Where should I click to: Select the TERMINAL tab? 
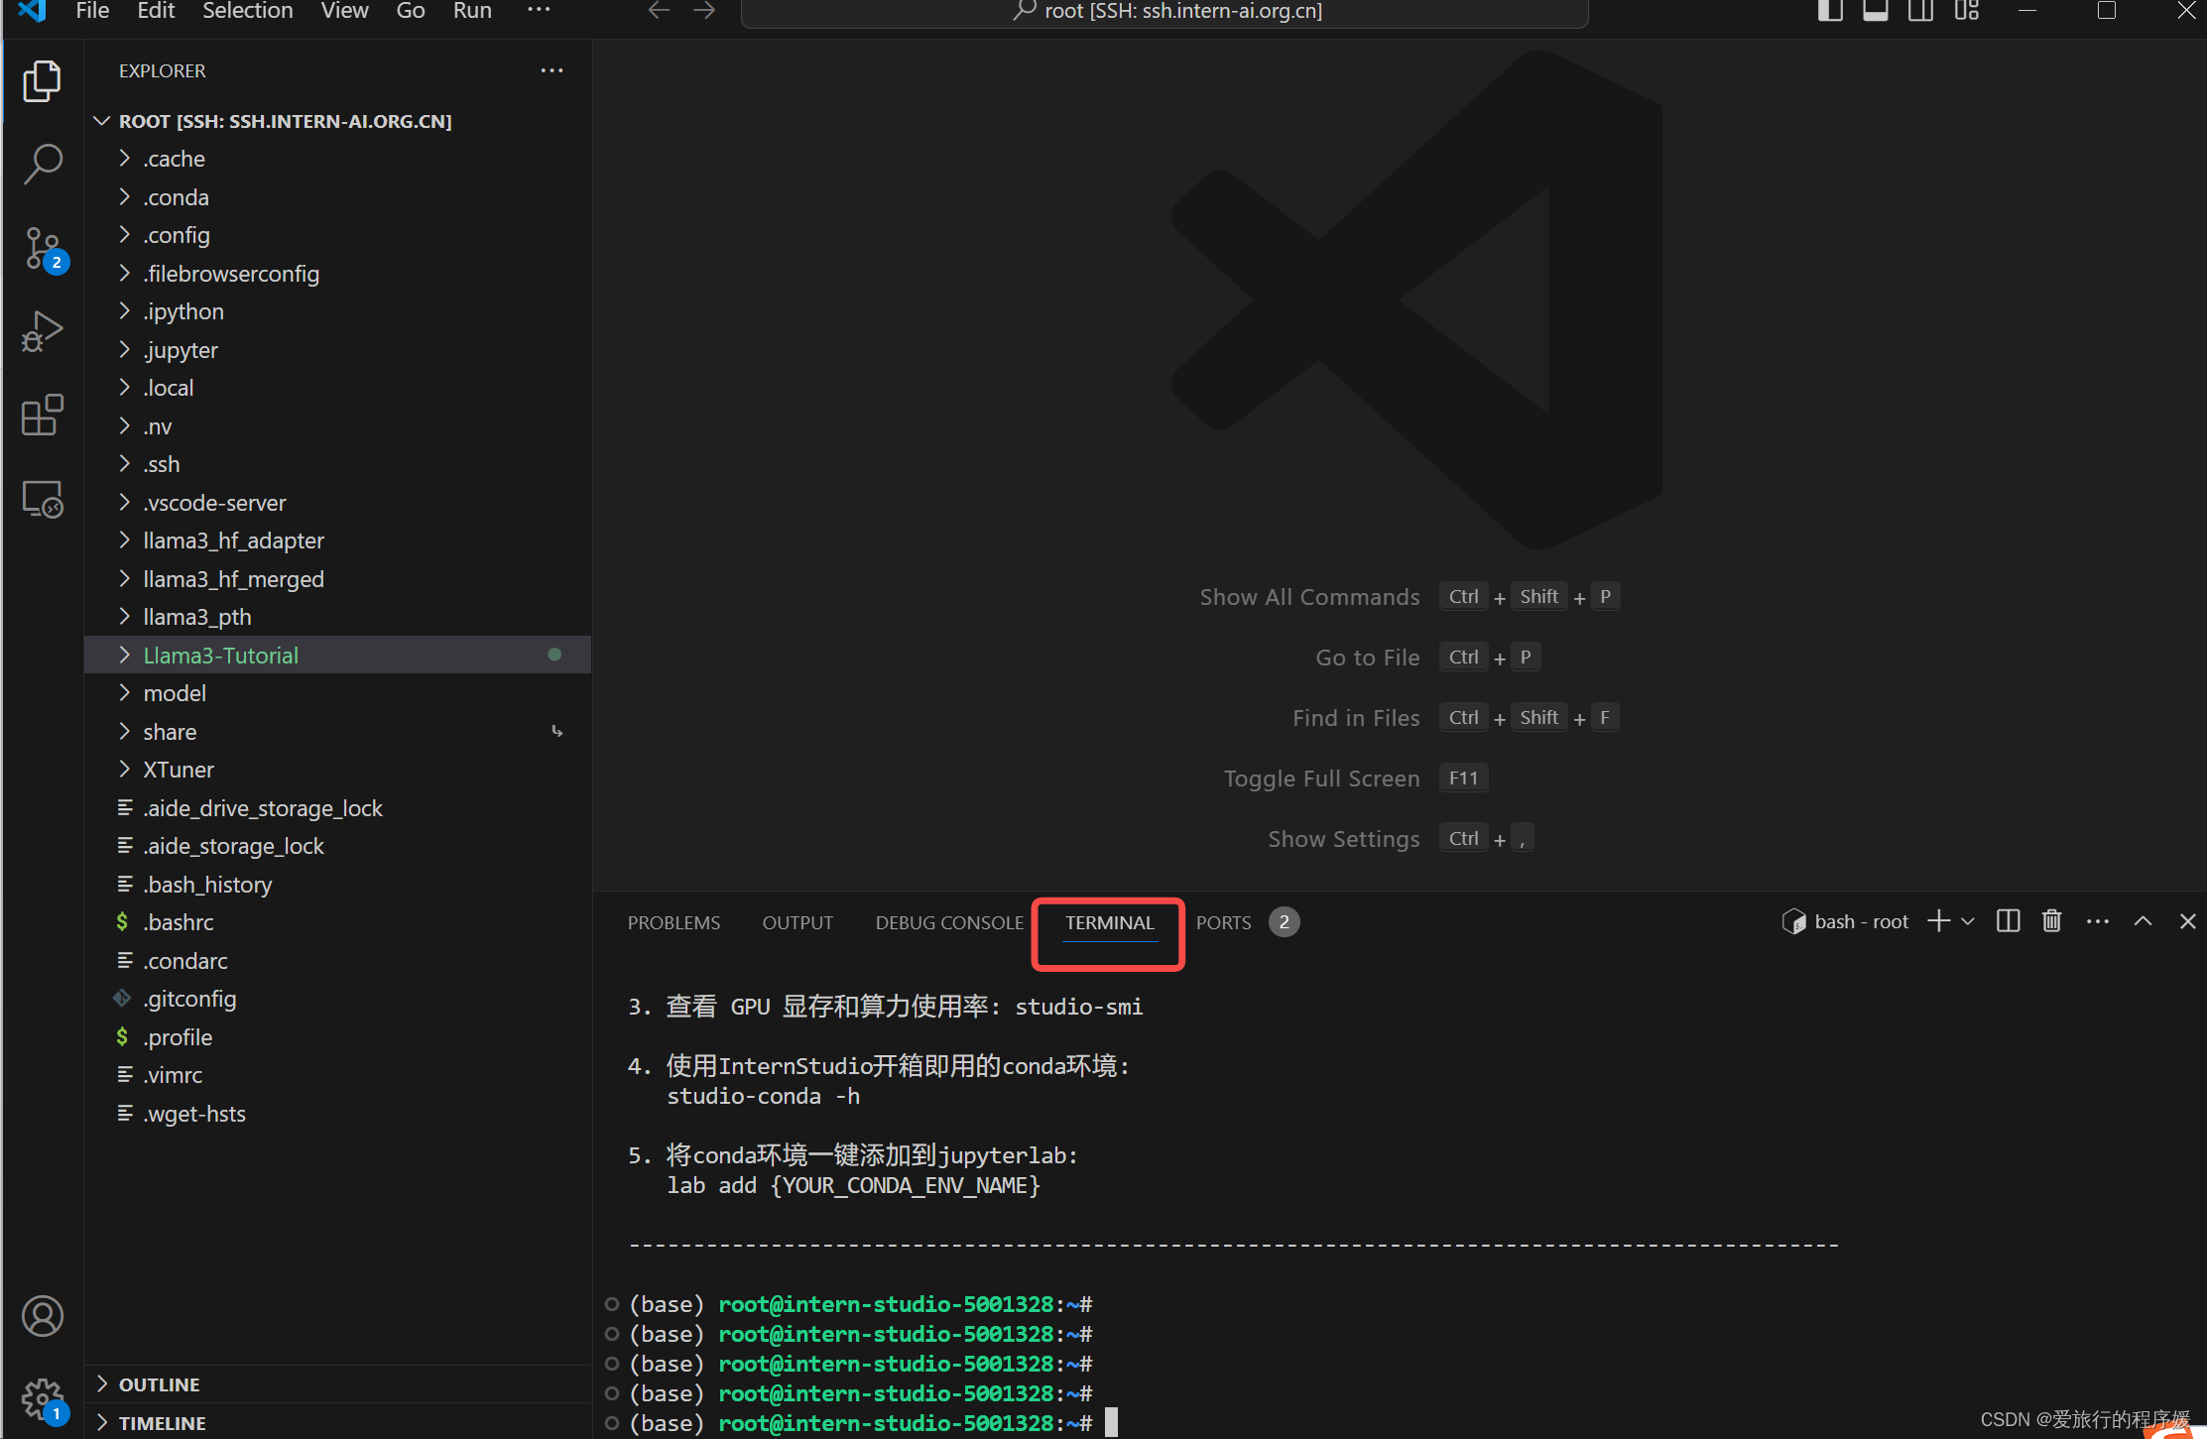[1109, 922]
